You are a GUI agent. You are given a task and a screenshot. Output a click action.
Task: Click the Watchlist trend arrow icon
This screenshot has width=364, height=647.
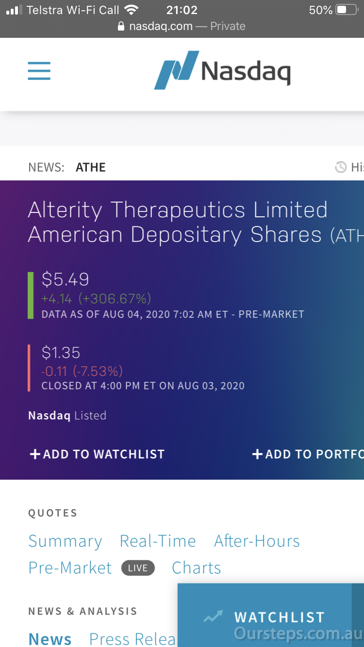(213, 617)
